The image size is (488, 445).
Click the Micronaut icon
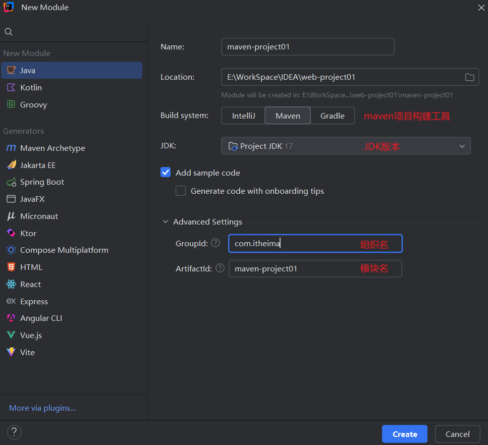pos(11,216)
